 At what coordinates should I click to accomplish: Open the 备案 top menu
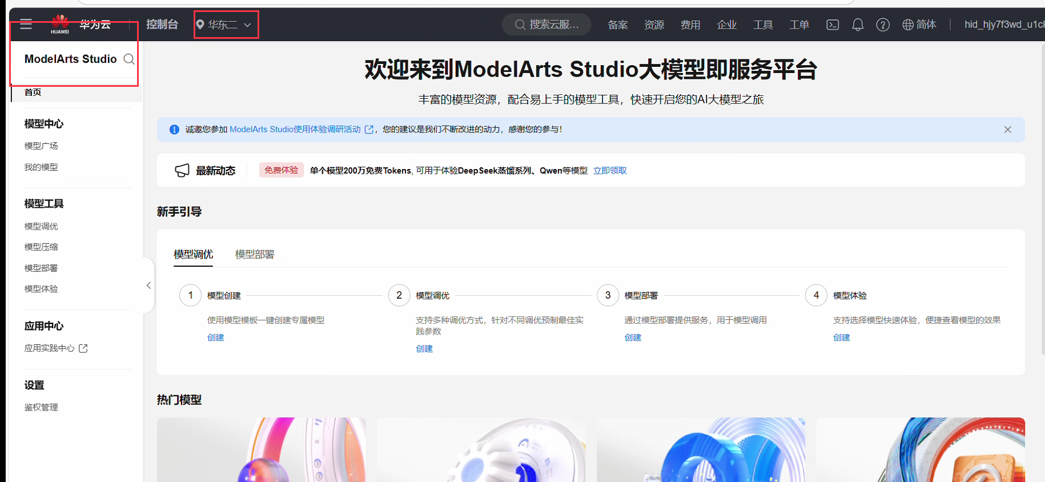[618, 25]
